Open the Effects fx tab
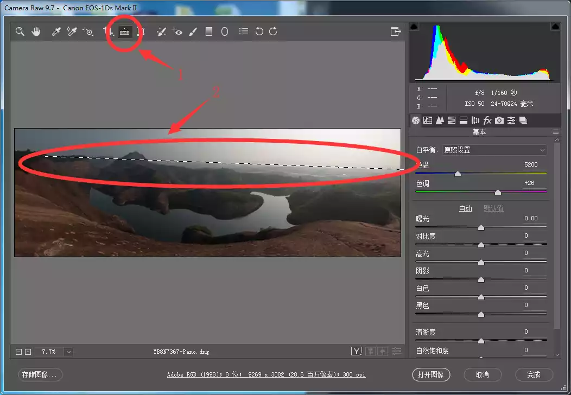 487,120
